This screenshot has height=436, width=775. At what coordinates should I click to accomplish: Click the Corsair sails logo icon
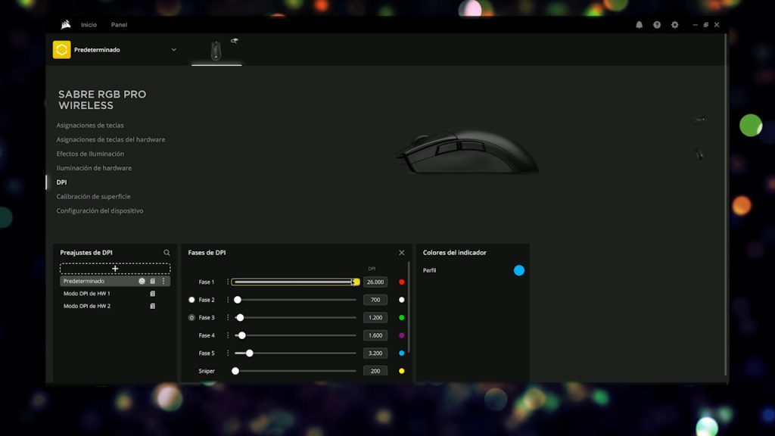[66, 24]
